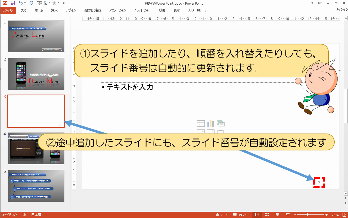Viewport: 348px width, 218px height.
Task: Insert table icon in content placeholder
Action: click(201, 123)
